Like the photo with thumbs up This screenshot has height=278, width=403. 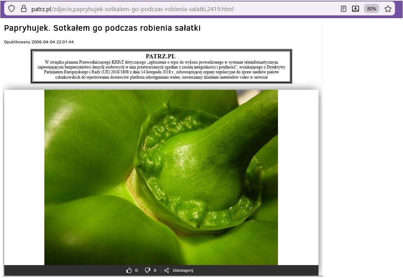pos(129,270)
